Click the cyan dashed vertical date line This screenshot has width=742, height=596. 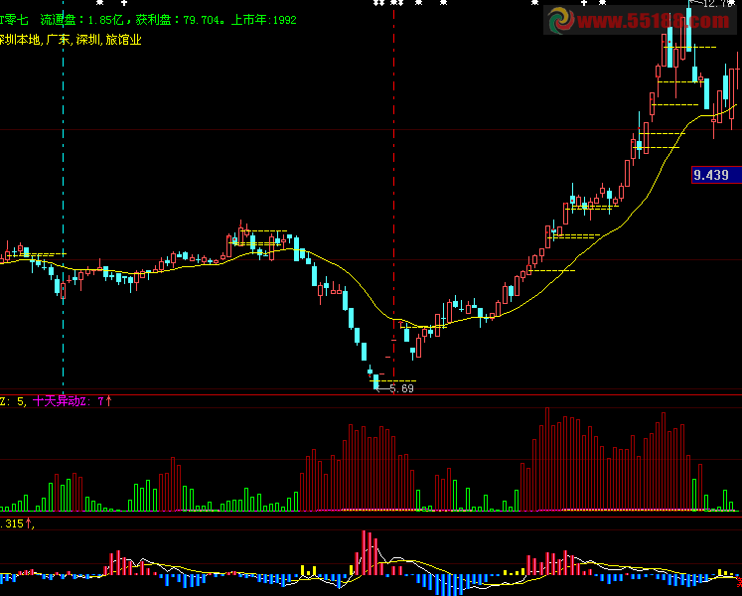tap(63, 197)
